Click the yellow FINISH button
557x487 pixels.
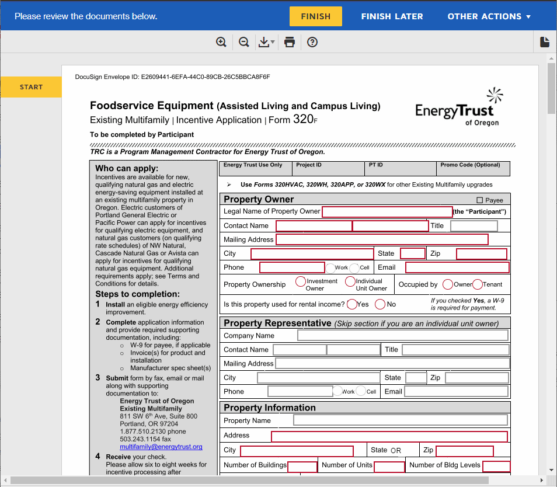point(316,16)
